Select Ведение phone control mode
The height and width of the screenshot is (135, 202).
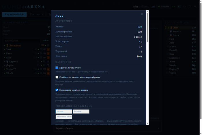[81, 111]
